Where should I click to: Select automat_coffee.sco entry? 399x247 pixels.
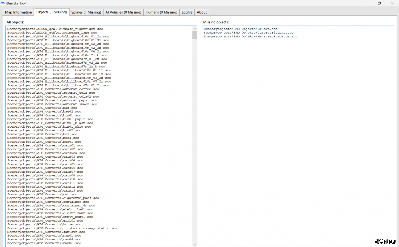(x=53, y=89)
